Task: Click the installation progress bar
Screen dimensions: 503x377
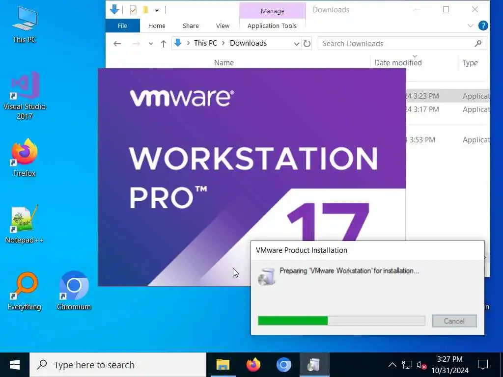Action: [x=341, y=321]
